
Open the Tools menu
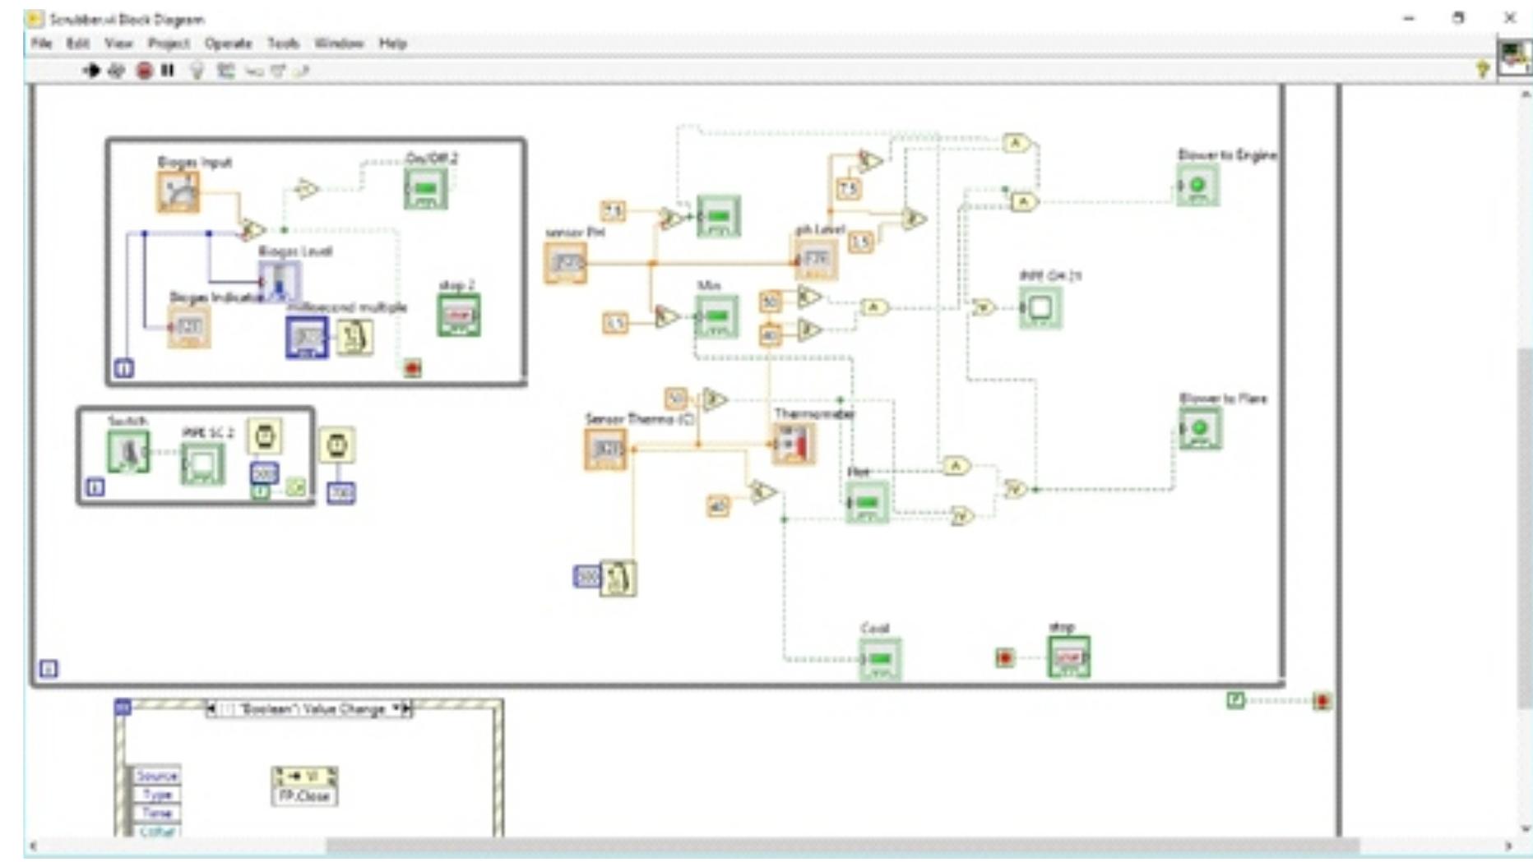[283, 43]
